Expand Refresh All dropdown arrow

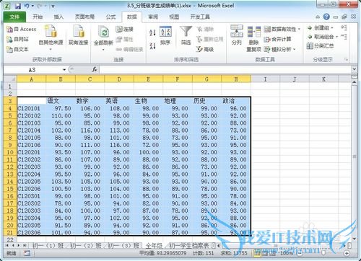coord(103,50)
